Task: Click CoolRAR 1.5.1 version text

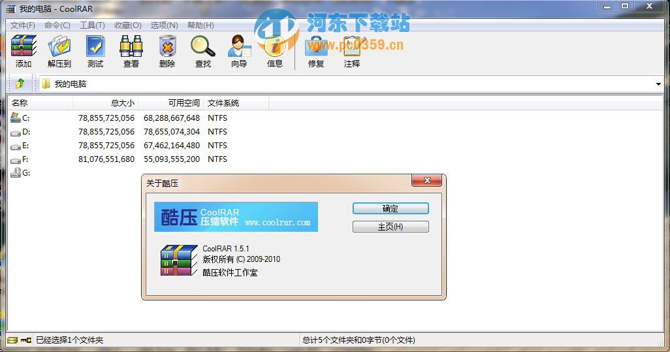Action: pyautogui.click(x=225, y=249)
